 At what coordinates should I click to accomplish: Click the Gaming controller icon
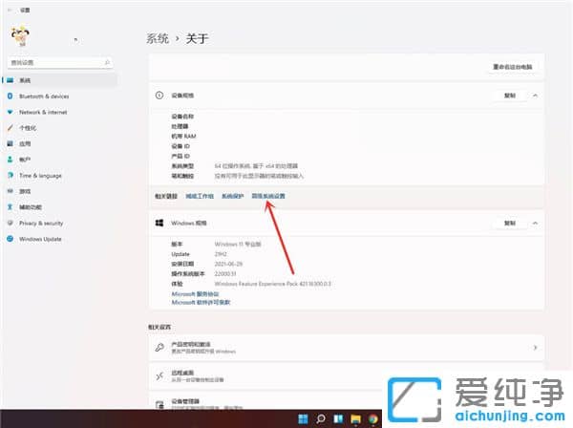(11, 191)
